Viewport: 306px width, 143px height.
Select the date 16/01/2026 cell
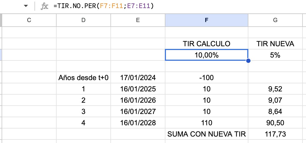coord(138,100)
